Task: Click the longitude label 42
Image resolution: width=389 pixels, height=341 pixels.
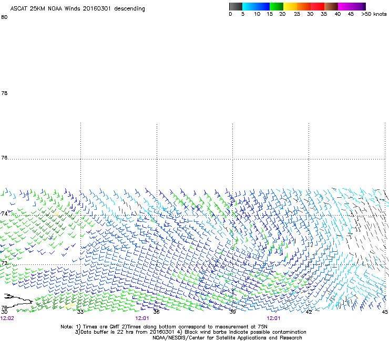Action: tap(309, 312)
